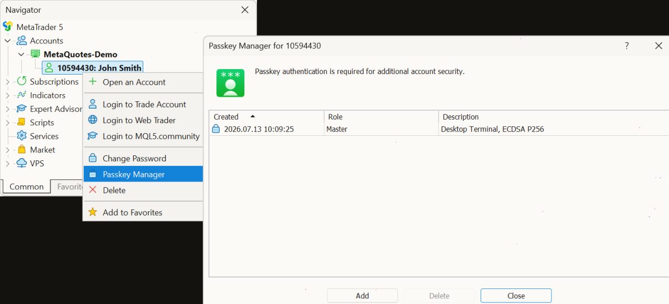Expand the VPS tree node
This screenshot has height=304, width=669.
coord(8,164)
